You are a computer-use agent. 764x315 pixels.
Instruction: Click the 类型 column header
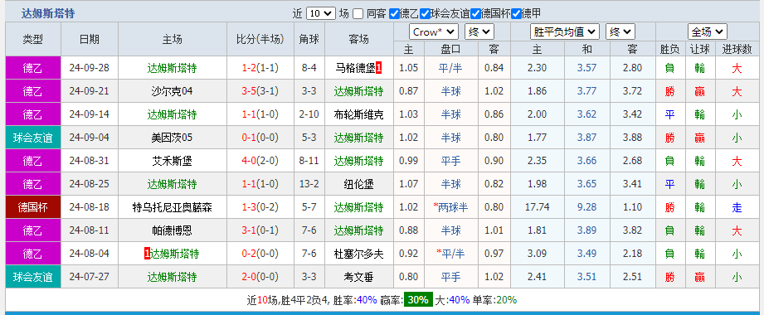33,40
